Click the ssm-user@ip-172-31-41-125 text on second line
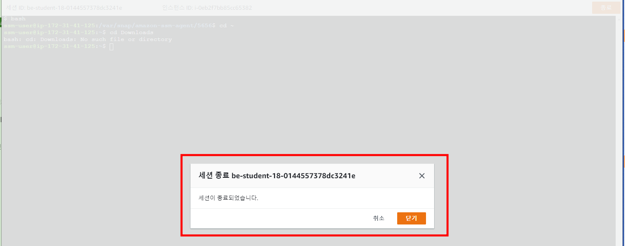The image size is (625, 246). (49, 26)
